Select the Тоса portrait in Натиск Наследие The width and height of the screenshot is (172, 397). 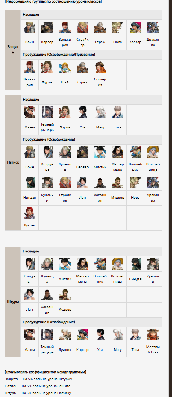point(118,112)
